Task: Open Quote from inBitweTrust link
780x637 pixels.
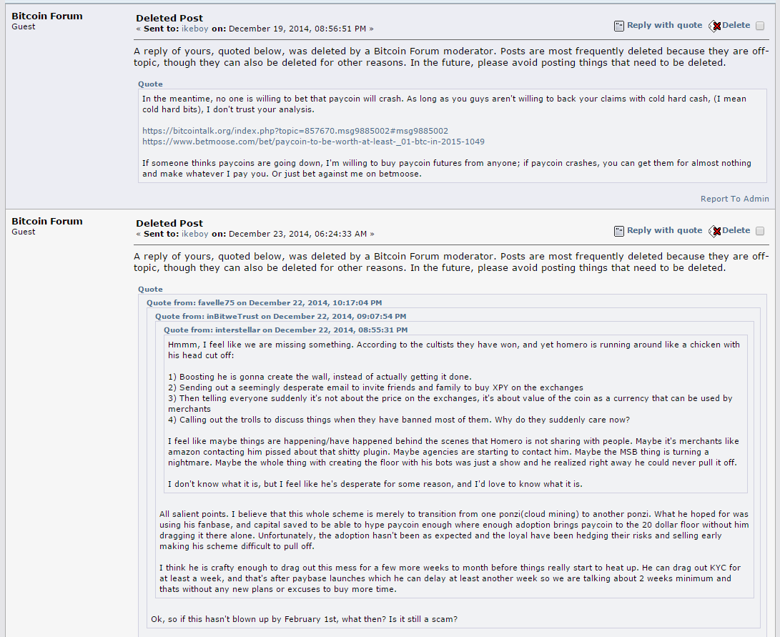Action: 280,316
